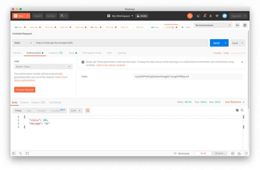
Task: Open Find and Replace icon in status bar
Action: (20, 154)
